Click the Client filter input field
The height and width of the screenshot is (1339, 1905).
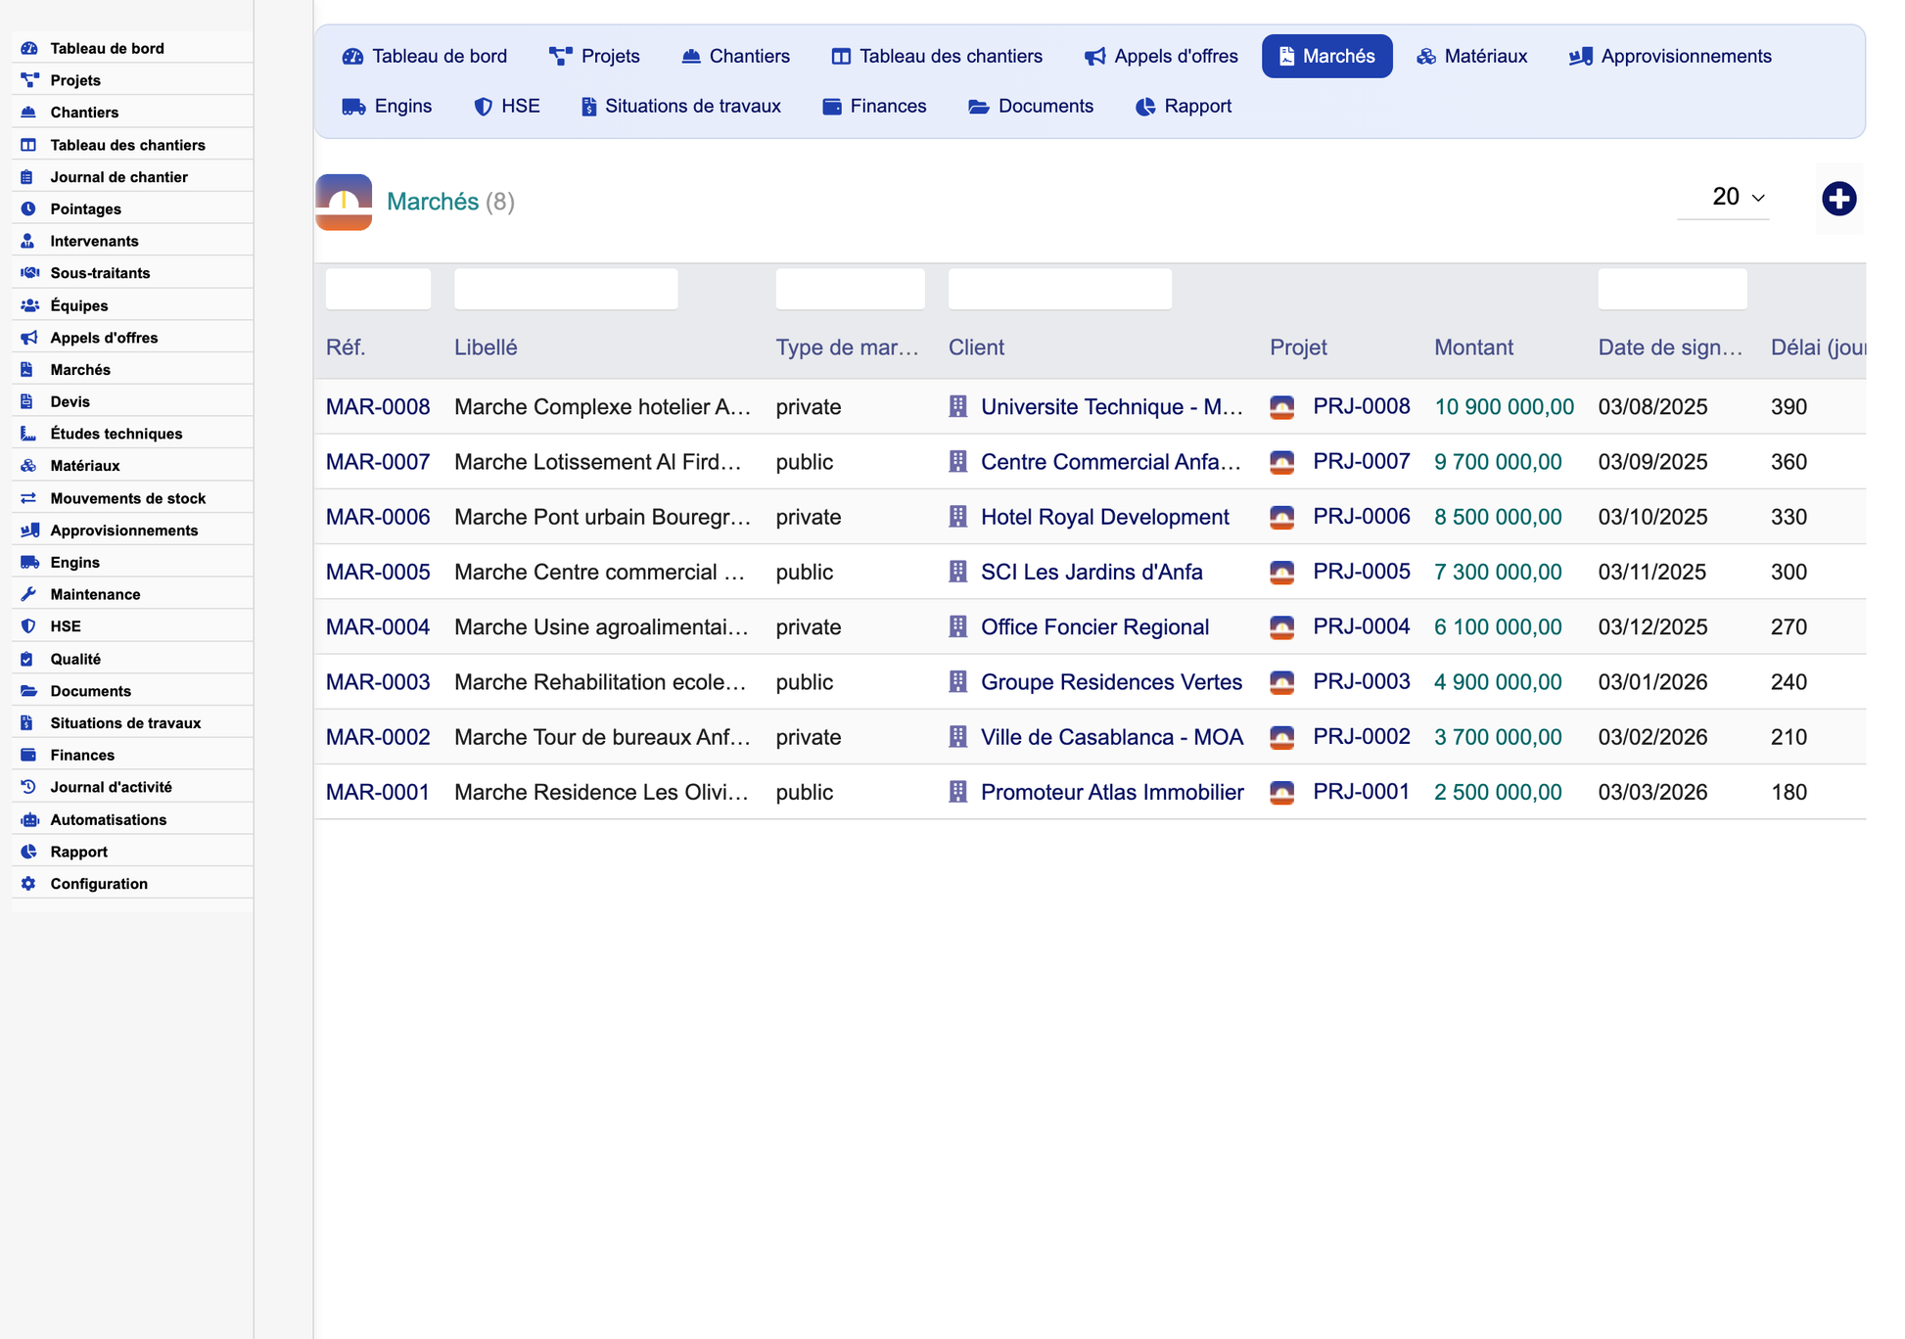(1059, 289)
